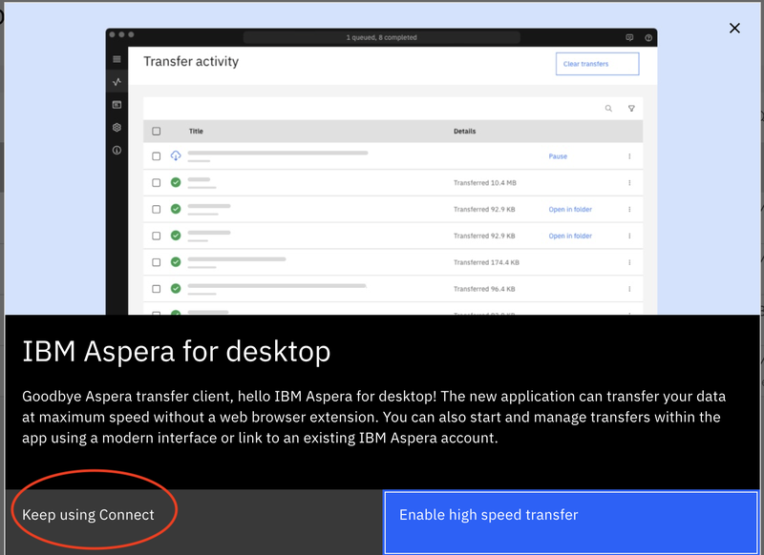
Task: Click the help question mark icon in title bar
Action: point(648,37)
